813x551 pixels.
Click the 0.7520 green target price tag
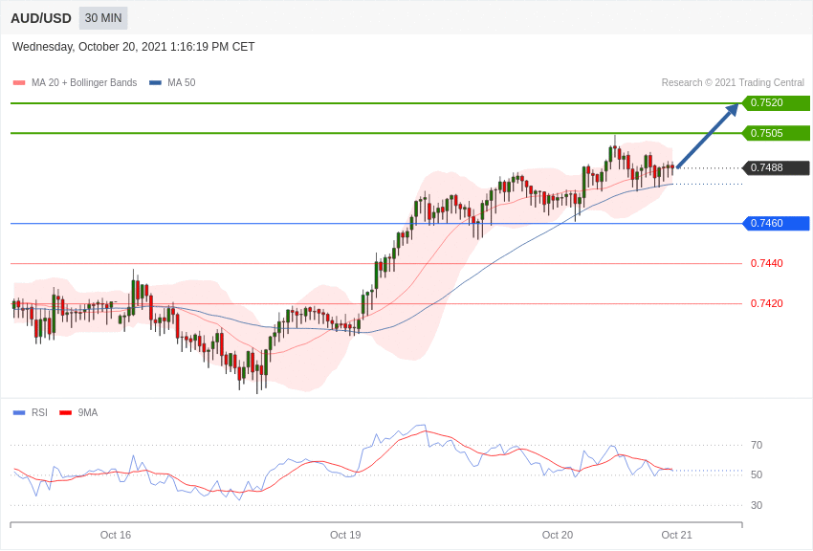[777, 102]
